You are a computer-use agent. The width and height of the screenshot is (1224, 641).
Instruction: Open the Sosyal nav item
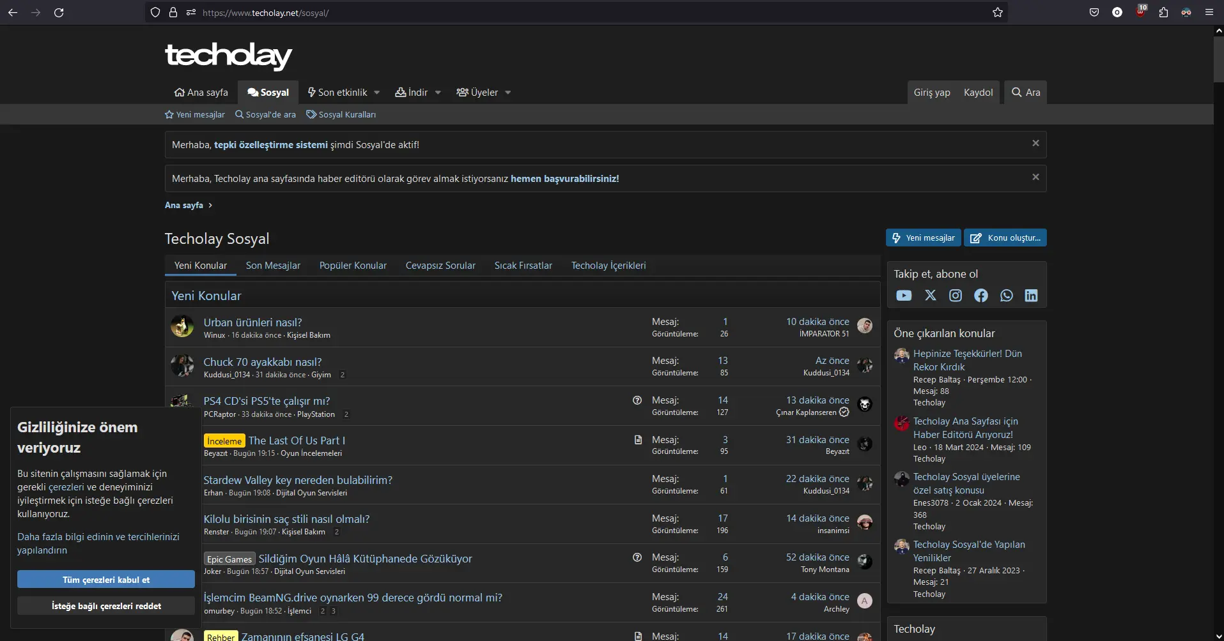[268, 93]
